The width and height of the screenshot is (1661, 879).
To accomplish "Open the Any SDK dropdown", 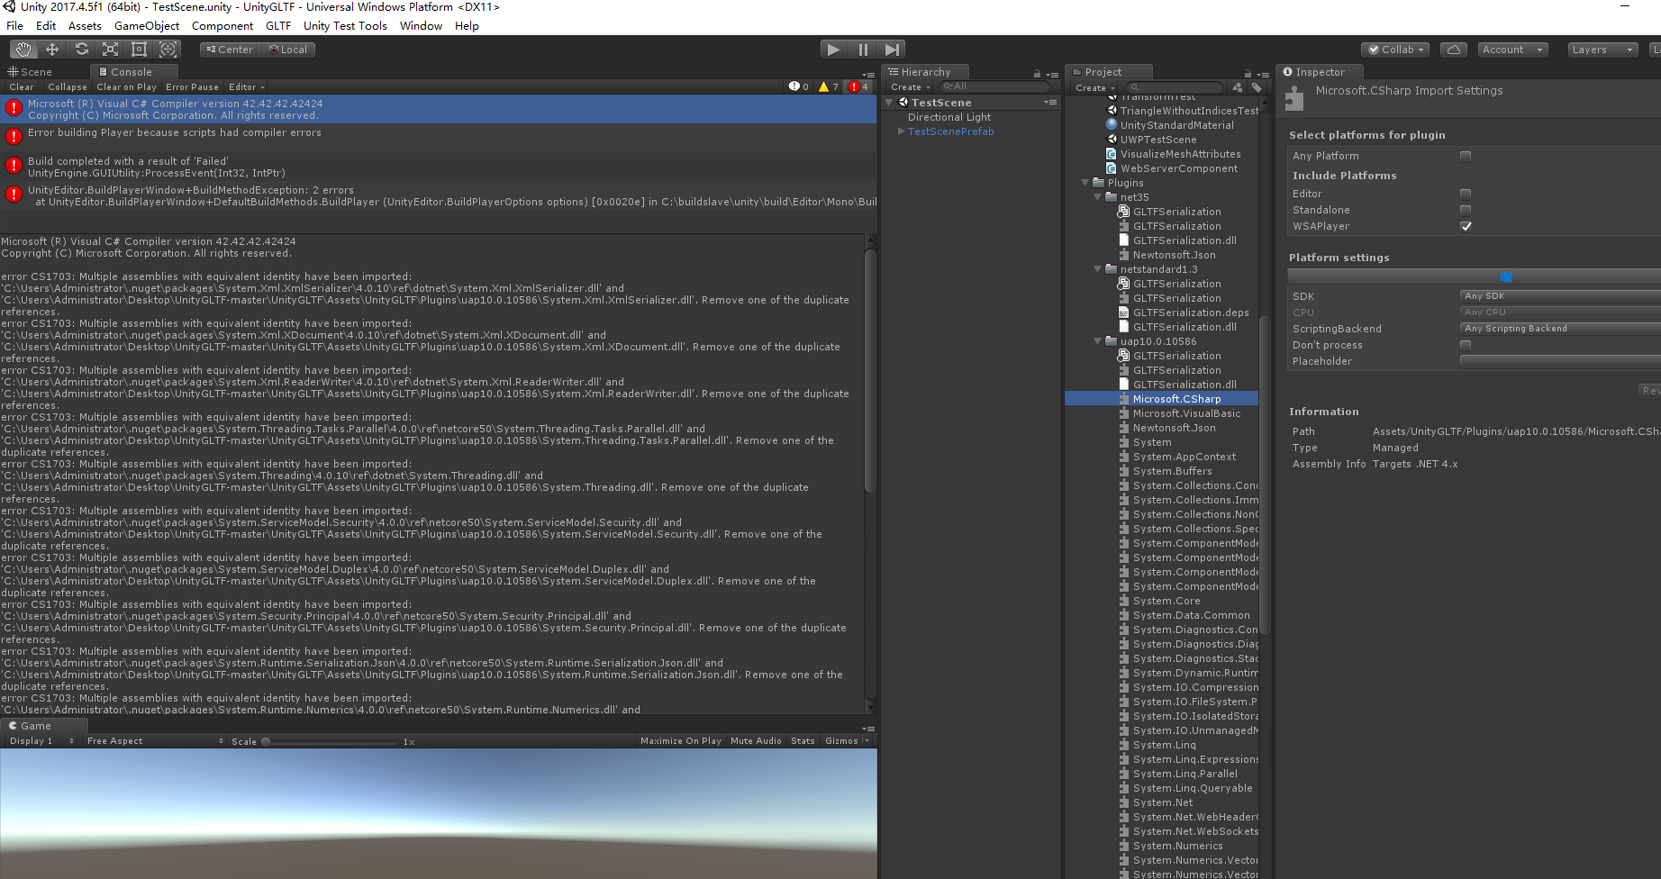I will tap(1558, 295).
